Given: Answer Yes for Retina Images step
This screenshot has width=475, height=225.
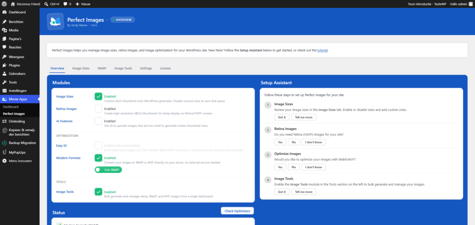Looking at the screenshot, I should [280, 142].
